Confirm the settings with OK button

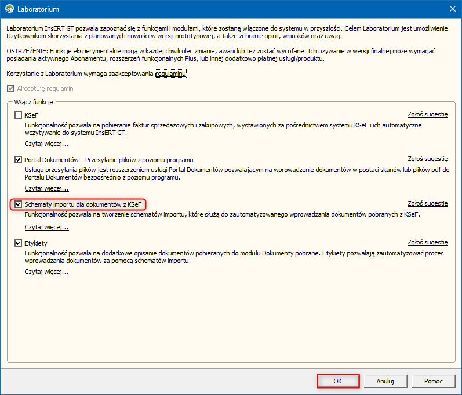click(x=338, y=381)
